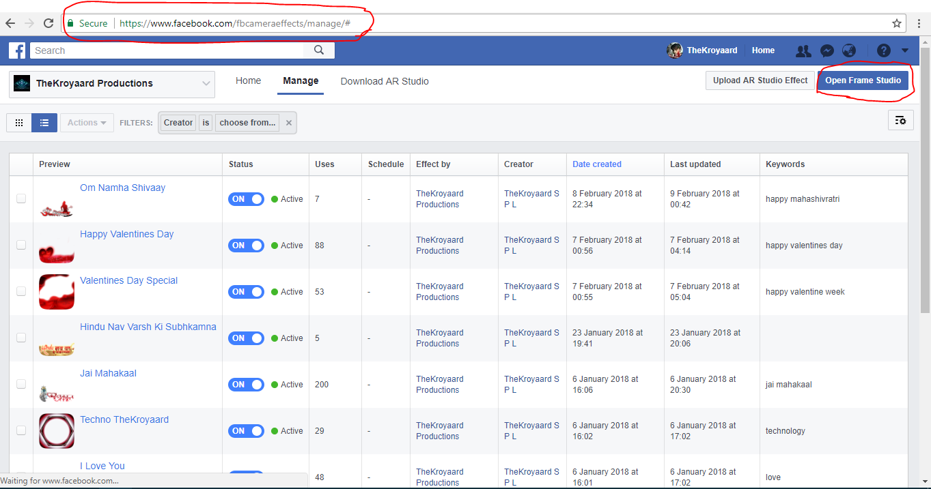Screen dimensions: 931x489
Task: Turn off Om Namha Shivaay effect
Action: point(246,199)
